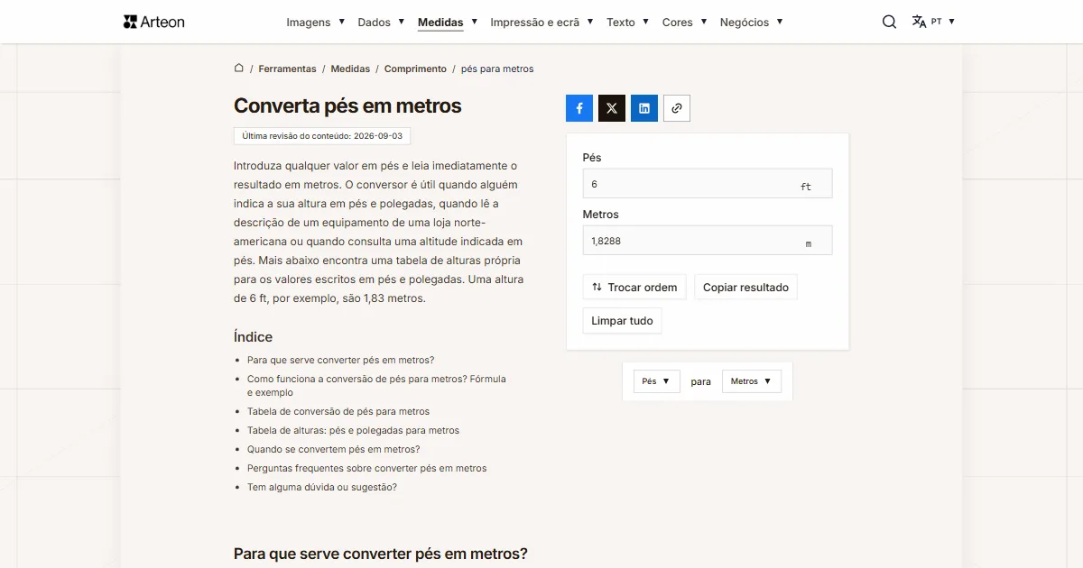Viewport: 1083px width, 568px height.
Task: Go to the home breadcrumb icon
Action: coord(239,68)
